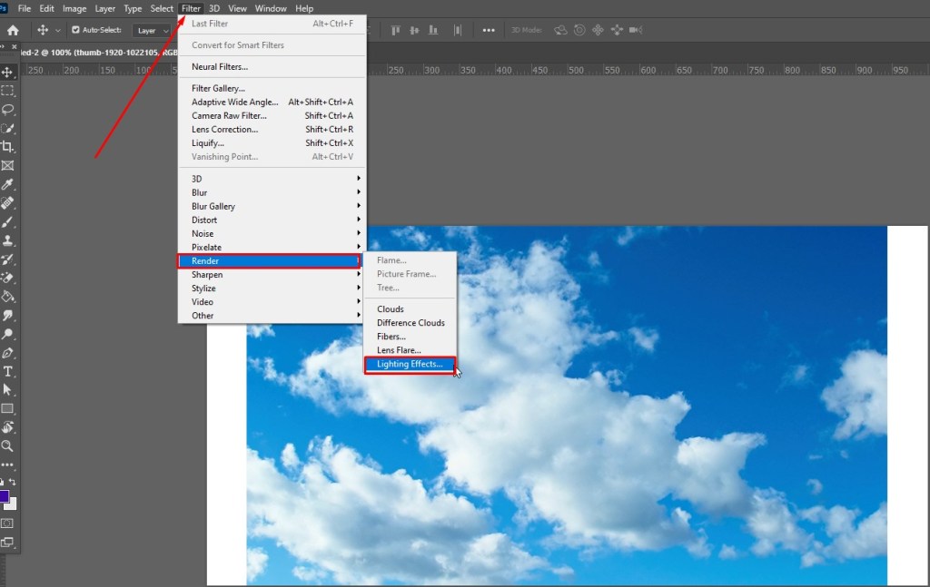Select the Eyedropper tool
The height and width of the screenshot is (587, 930).
coord(7,184)
